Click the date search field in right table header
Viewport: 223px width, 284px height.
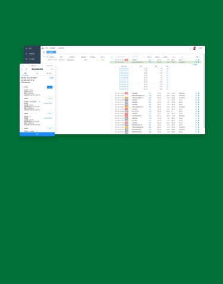click(x=122, y=57)
